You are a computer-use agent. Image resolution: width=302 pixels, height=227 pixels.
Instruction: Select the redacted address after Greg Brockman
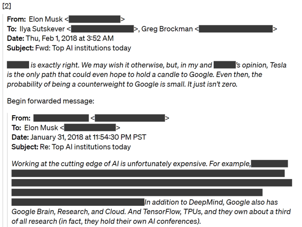click(236, 29)
